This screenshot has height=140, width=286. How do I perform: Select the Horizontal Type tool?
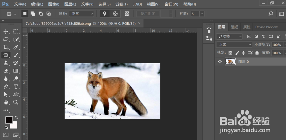[16, 87]
